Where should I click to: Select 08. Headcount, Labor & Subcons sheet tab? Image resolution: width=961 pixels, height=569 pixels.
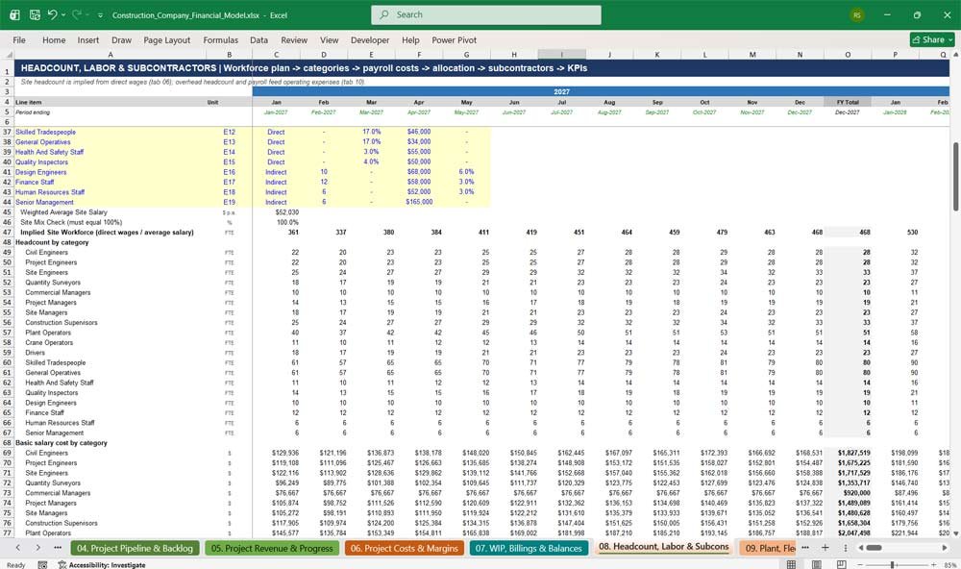pos(663,547)
